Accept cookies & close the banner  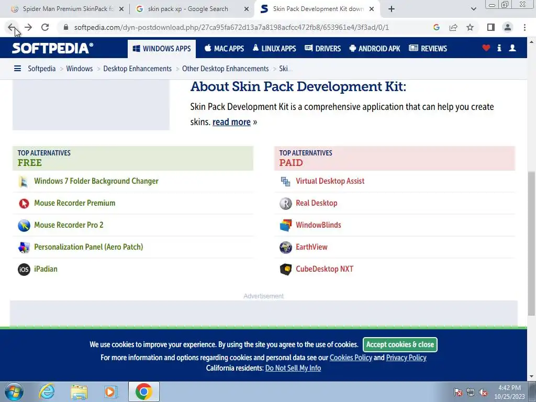coord(400,344)
